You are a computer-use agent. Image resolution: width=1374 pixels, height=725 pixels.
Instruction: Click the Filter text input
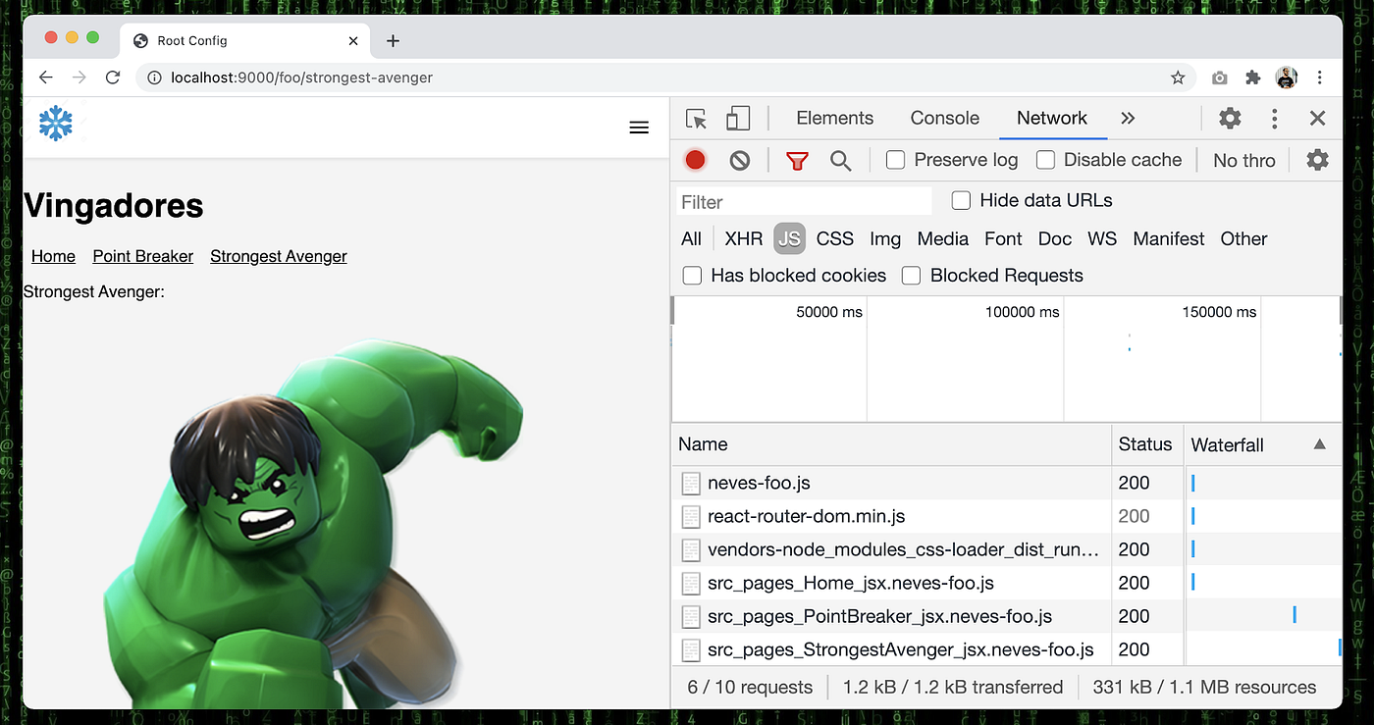click(804, 201)
